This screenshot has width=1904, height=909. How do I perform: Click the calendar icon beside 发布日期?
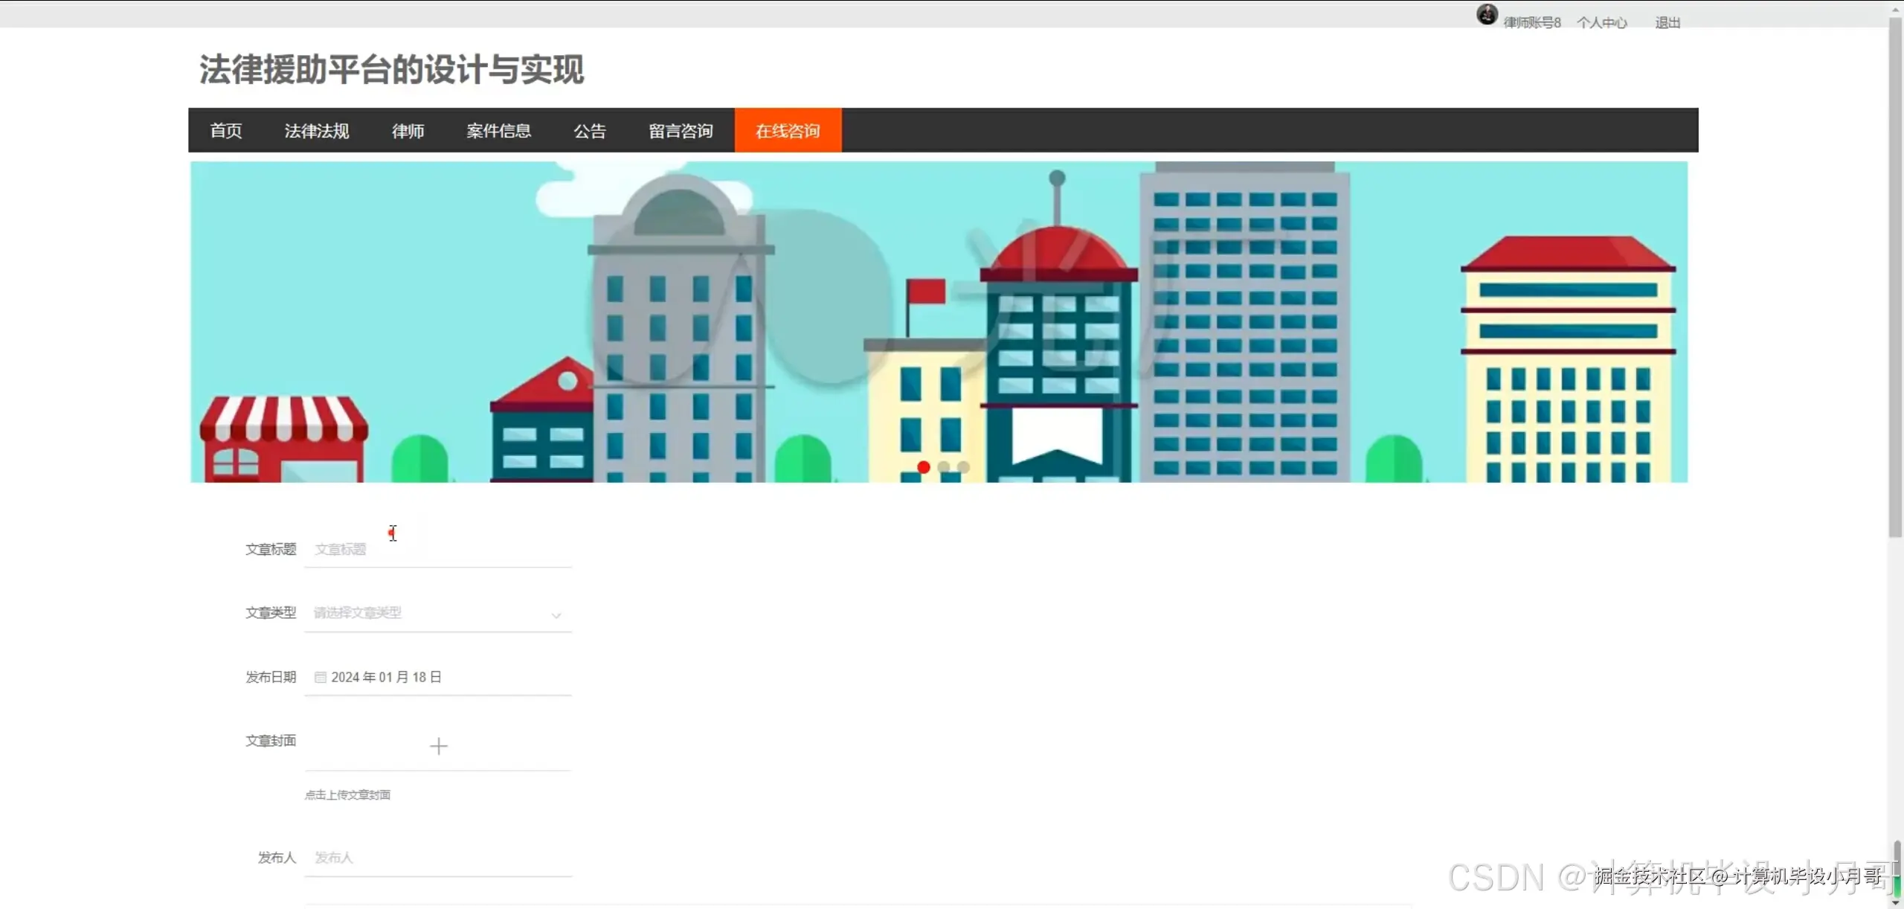click(x=320, y=677)
